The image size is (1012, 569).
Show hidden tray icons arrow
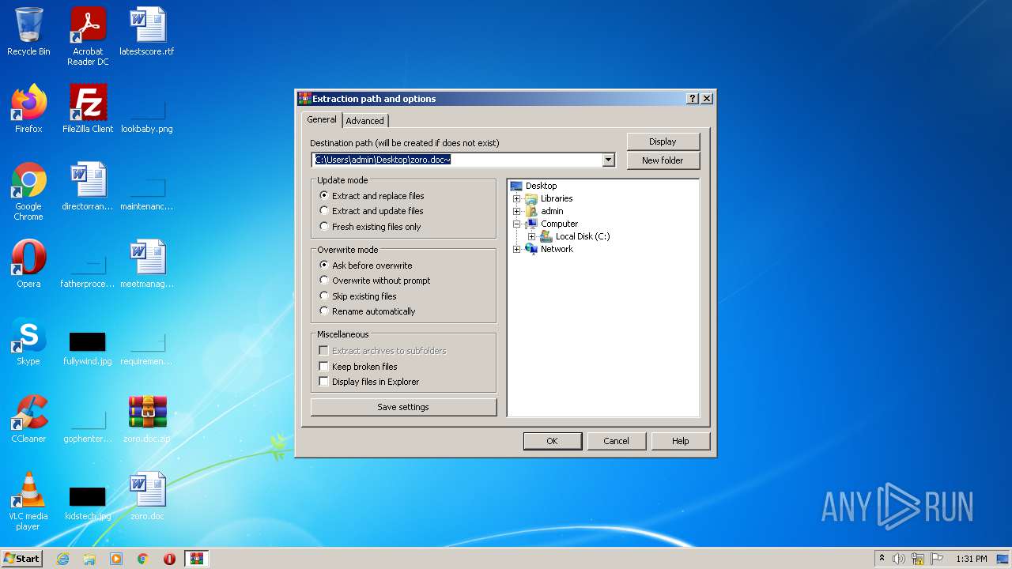pyautogui.click(x=882, y=559)
